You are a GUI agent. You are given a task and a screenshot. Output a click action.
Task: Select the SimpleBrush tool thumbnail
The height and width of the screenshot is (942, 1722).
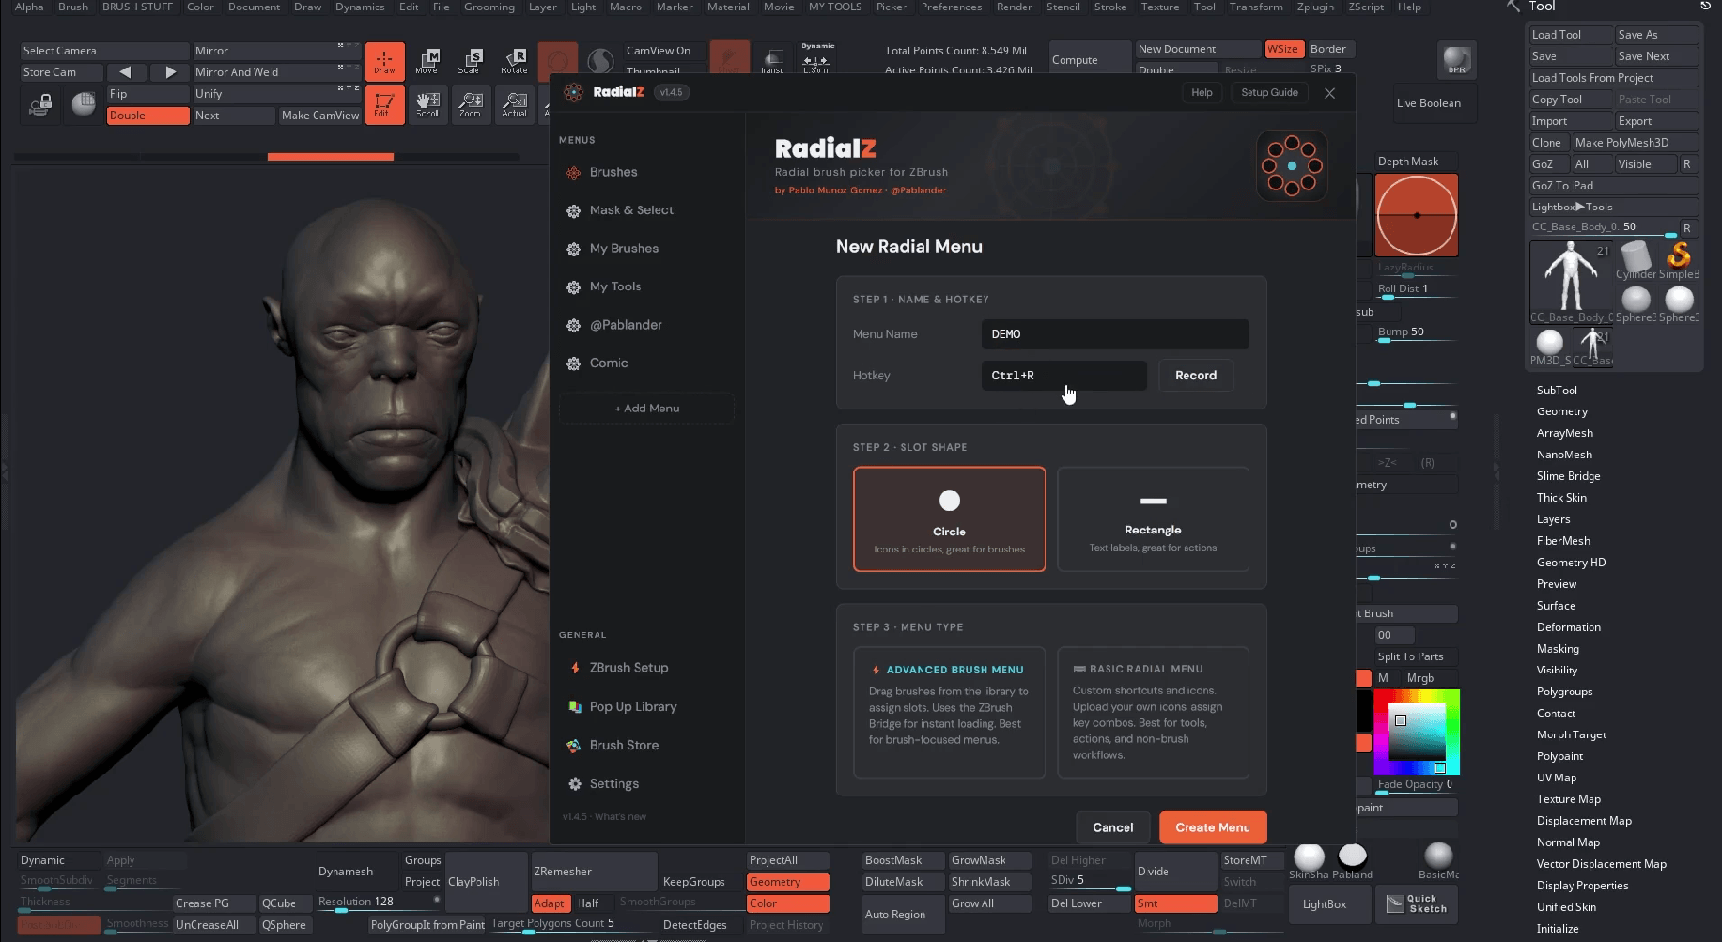[1679, 260]
